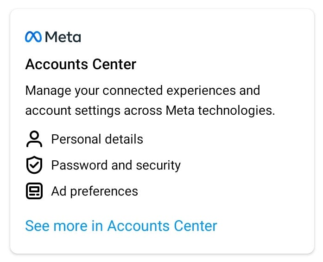Follow the See more in Accounts Center link
This screenshot has height=262, width=323.
[x=121, y=226]
